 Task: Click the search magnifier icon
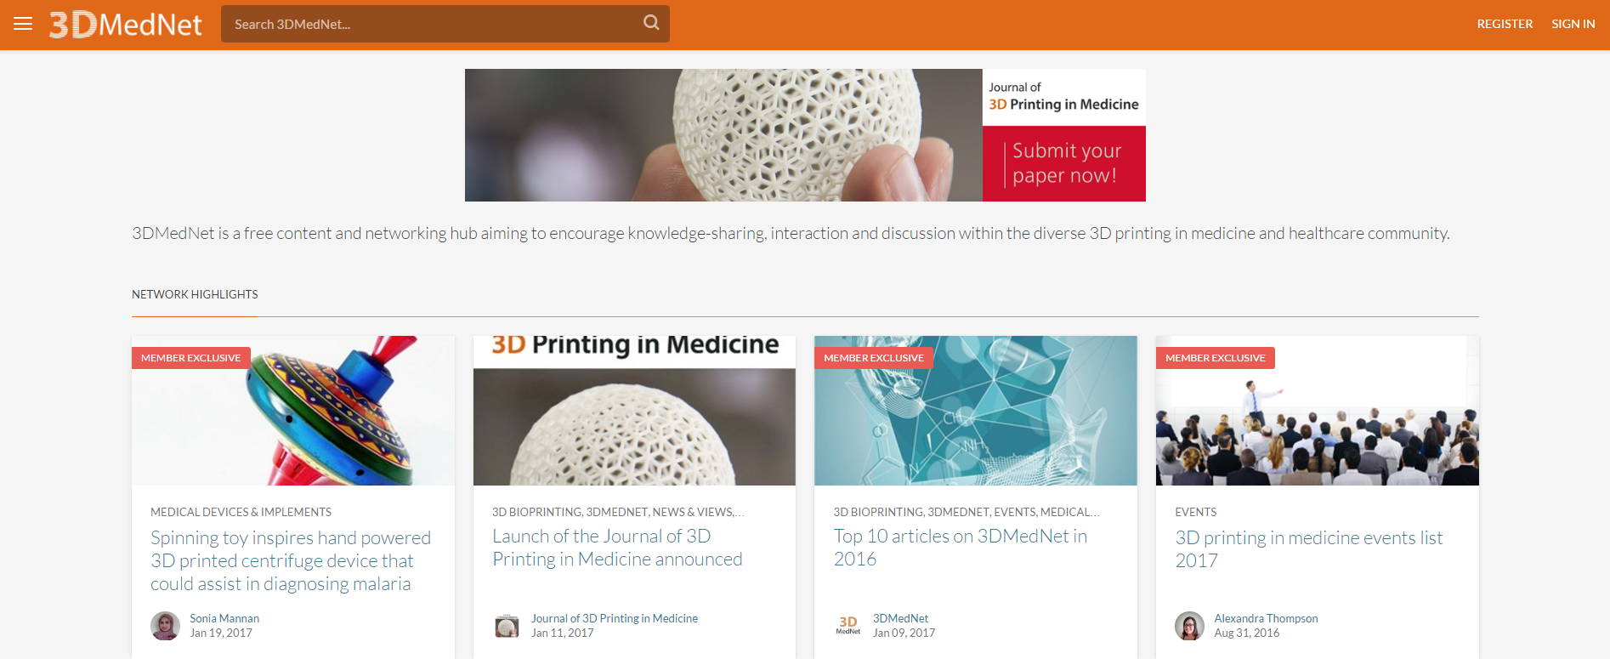point(651,23)
